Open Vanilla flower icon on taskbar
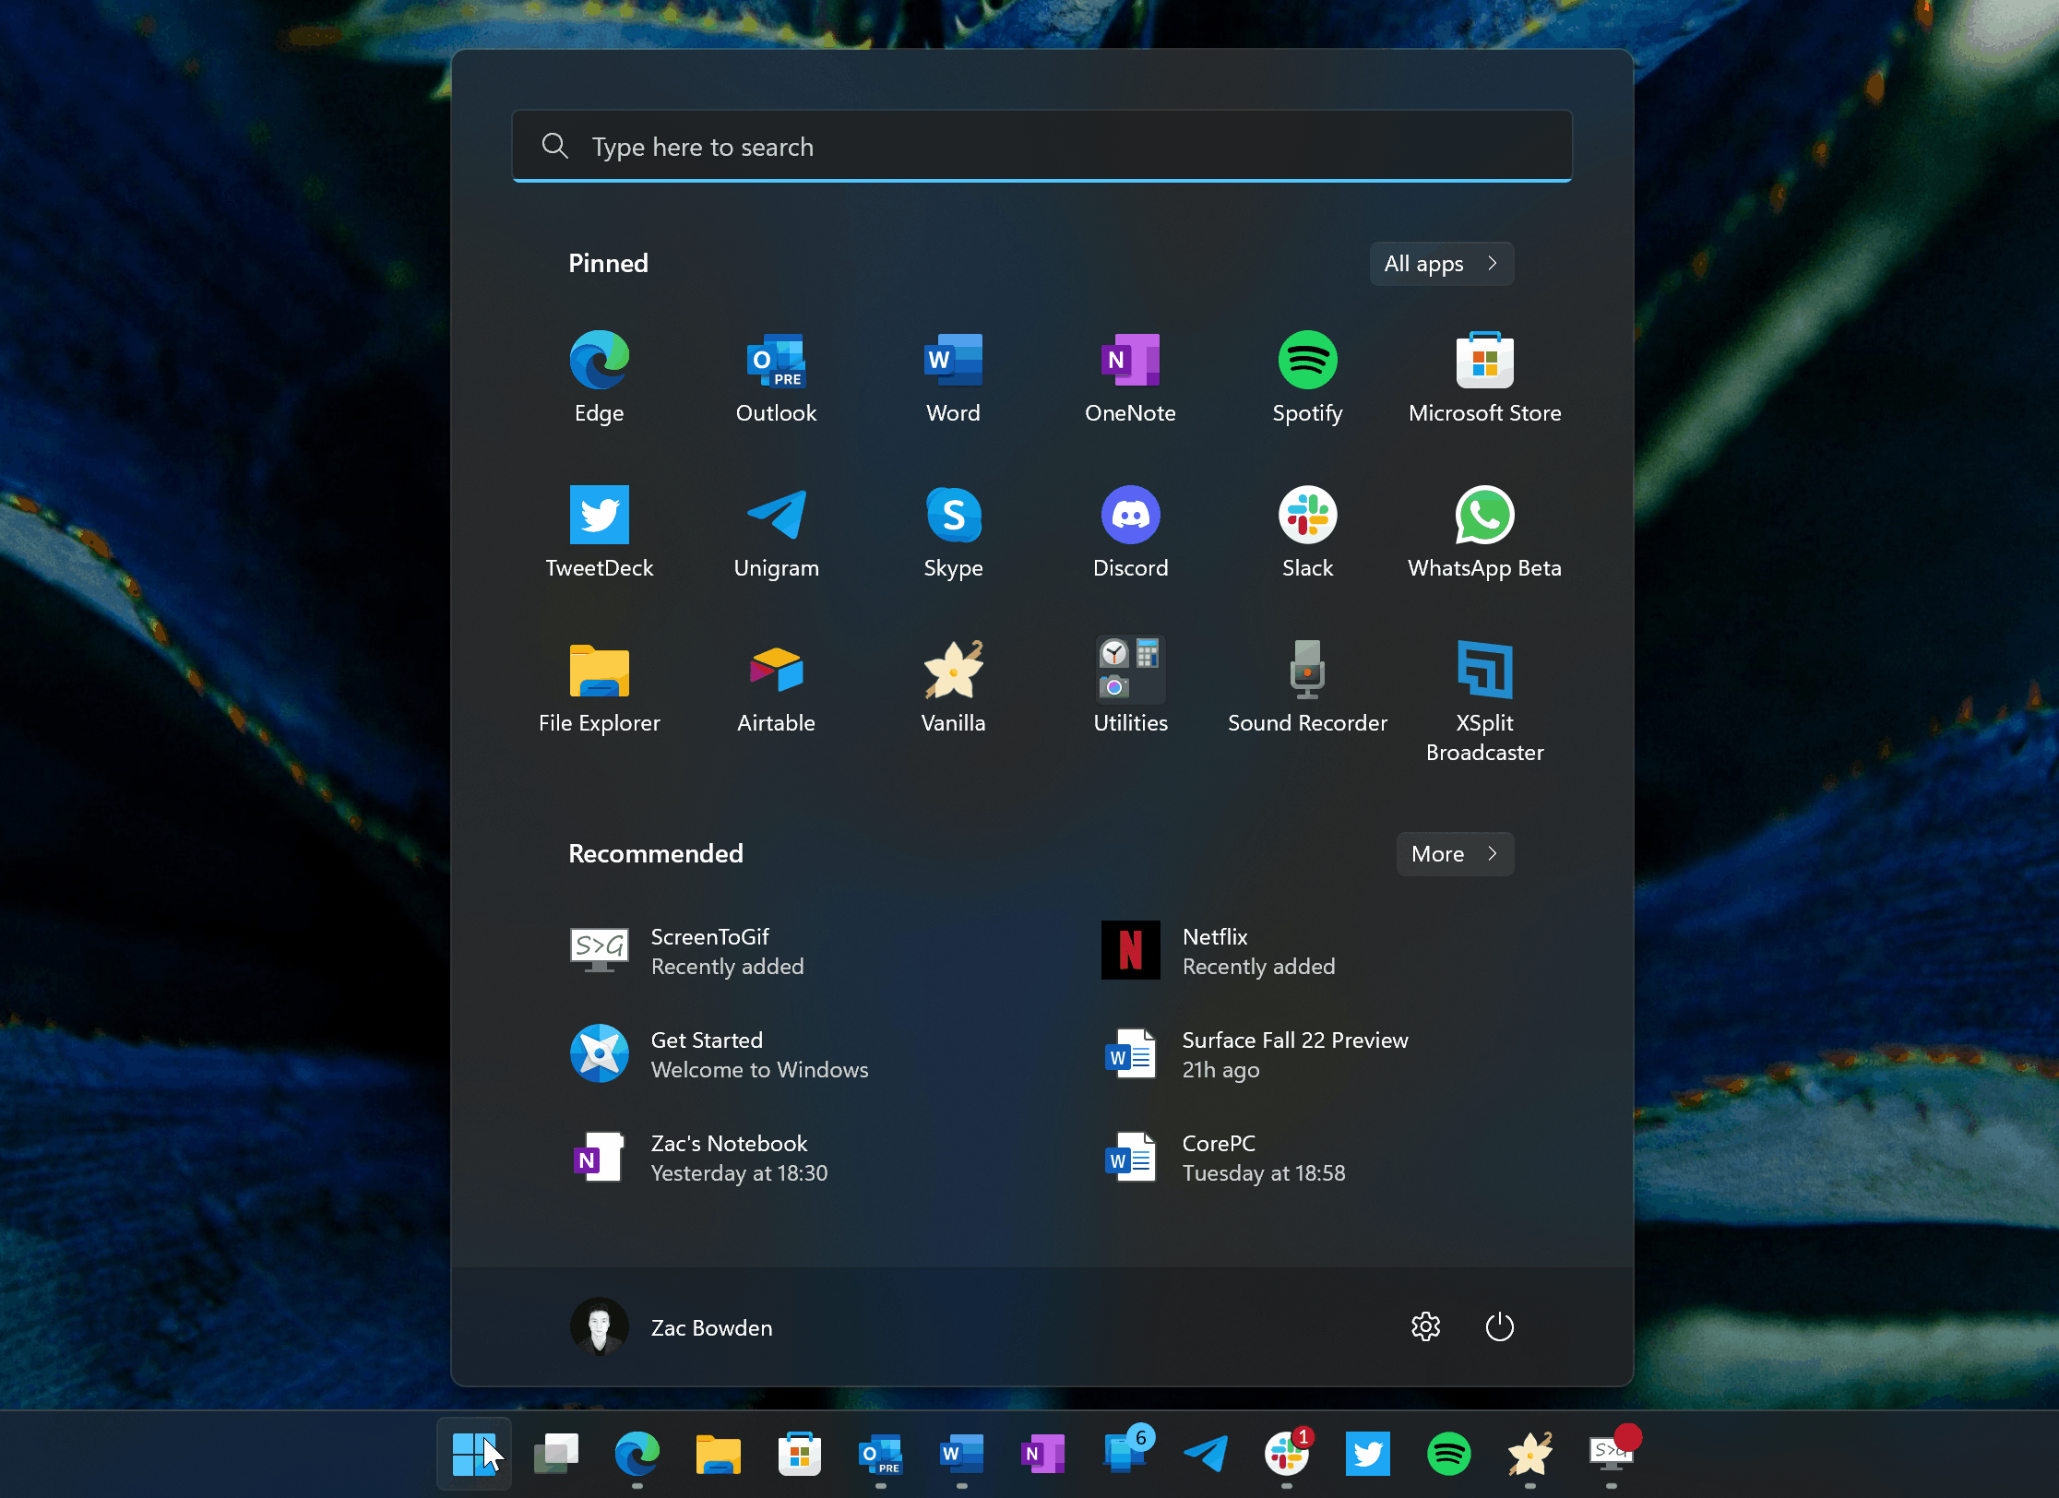The width and height of the screenshot is (2059, 1498). click(1529, 1454)
